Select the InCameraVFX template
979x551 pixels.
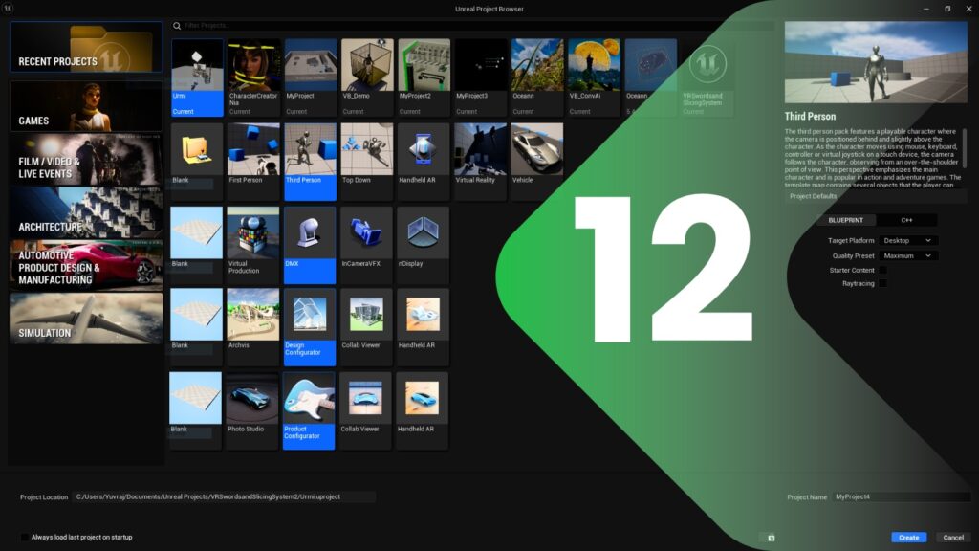point(366,246)
